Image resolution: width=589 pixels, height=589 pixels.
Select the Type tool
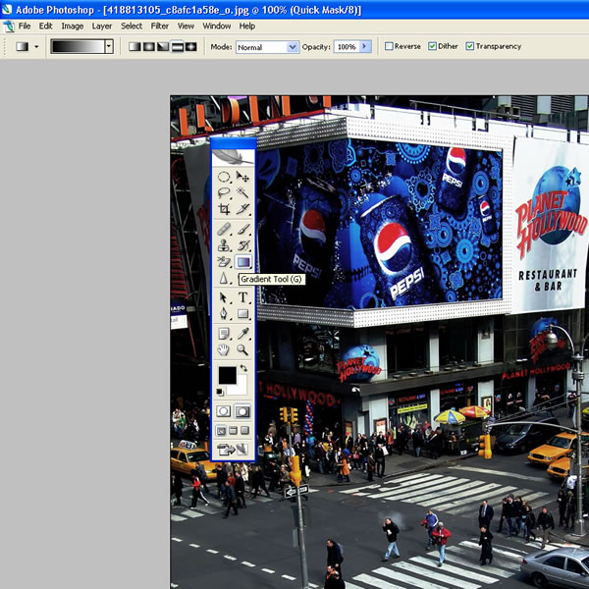pos(242,297)
